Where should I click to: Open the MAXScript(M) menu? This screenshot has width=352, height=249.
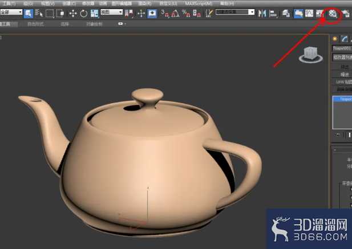(x=199, y=3)
